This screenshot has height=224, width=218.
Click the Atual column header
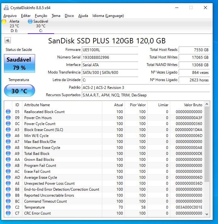114,105
